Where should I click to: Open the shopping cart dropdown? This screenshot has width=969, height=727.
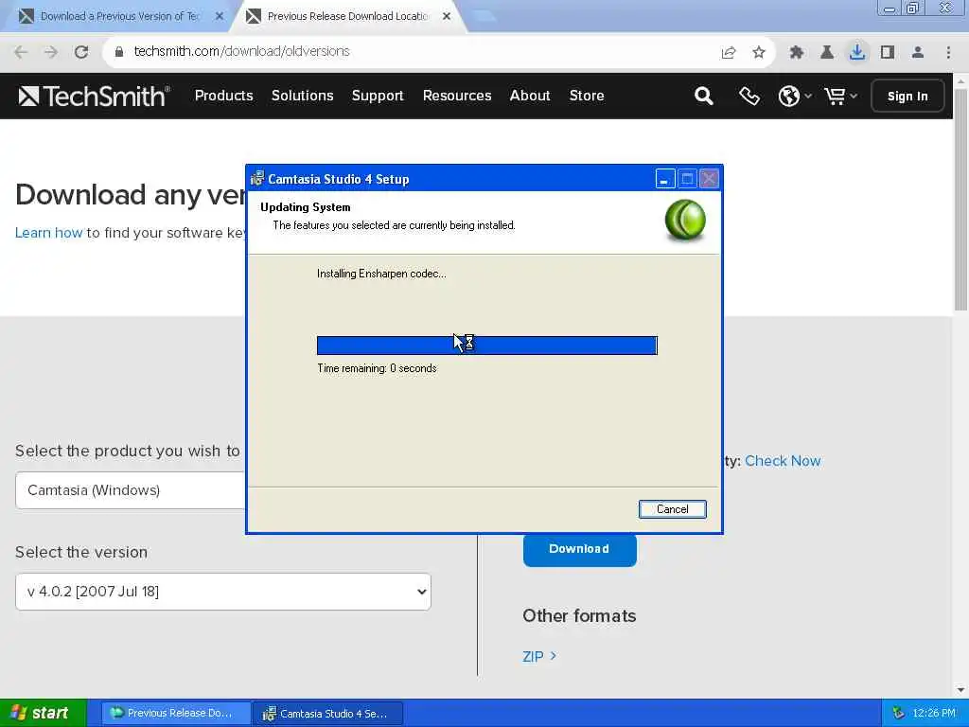pos(840,96)
